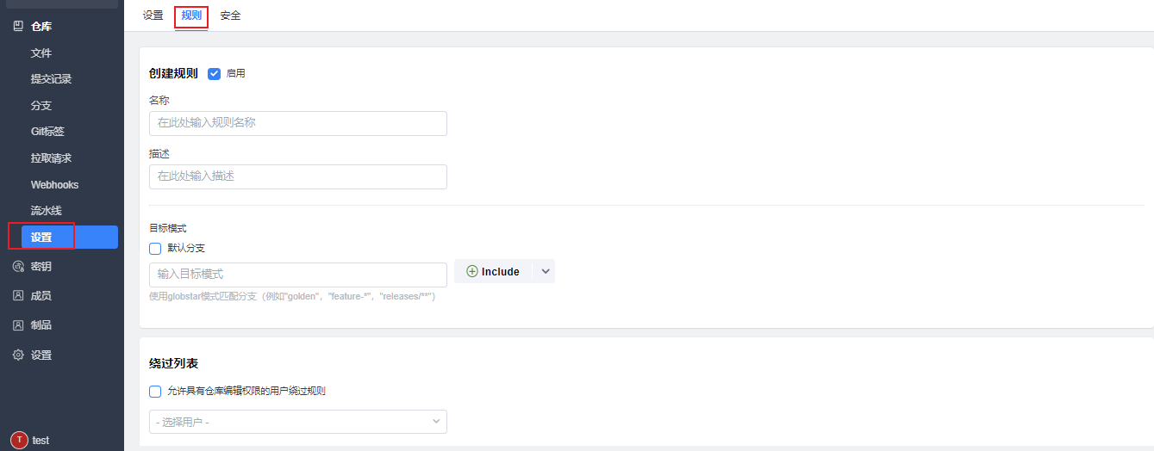Switch to the 设置 tab at top
This screenshot has height=451, width=1154.
point(153,15)
